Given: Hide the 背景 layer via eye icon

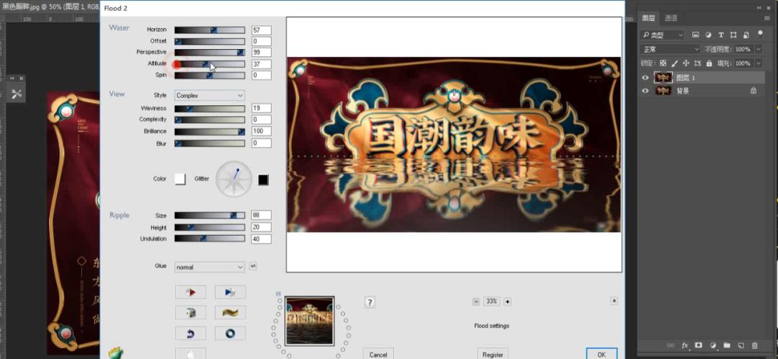Looking at the screenshot, I should [x=645, y=91].
